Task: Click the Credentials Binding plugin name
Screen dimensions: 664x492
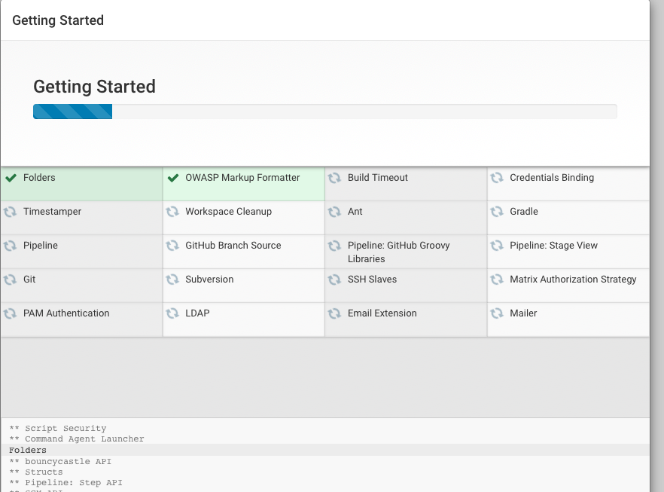Action: coord(552,178)
